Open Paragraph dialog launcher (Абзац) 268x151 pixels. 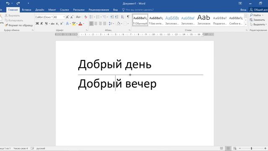129,30
